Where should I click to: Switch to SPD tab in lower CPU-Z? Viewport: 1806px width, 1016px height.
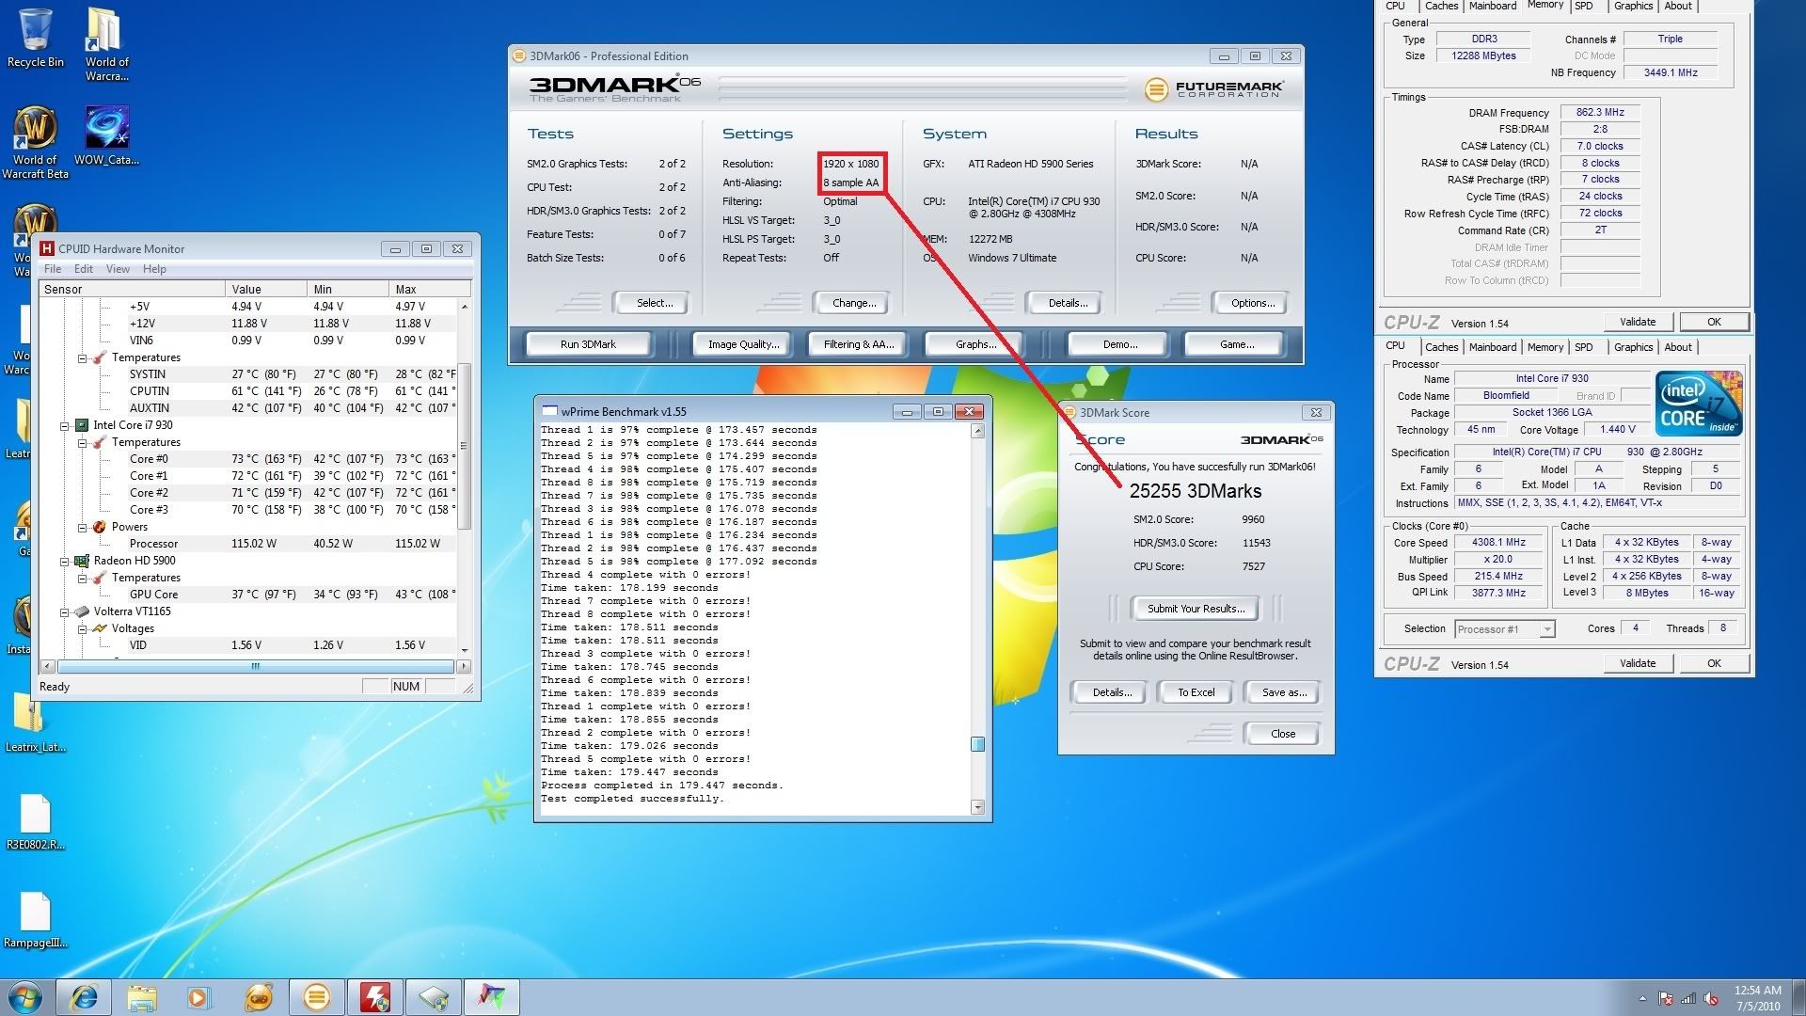(1584, 347)
